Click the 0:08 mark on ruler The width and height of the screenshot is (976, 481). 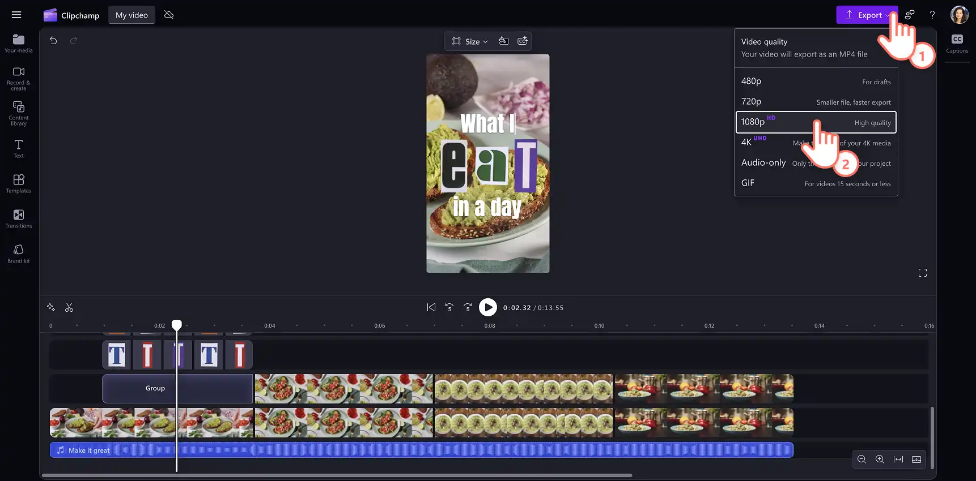click(x=490, y=325)
